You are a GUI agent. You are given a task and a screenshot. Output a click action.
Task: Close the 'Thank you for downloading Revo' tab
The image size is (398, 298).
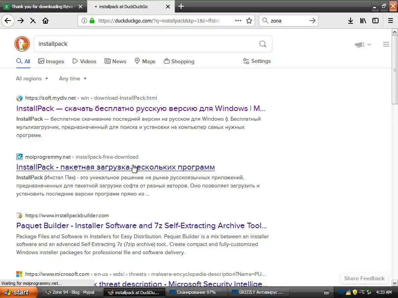(80, 7)
